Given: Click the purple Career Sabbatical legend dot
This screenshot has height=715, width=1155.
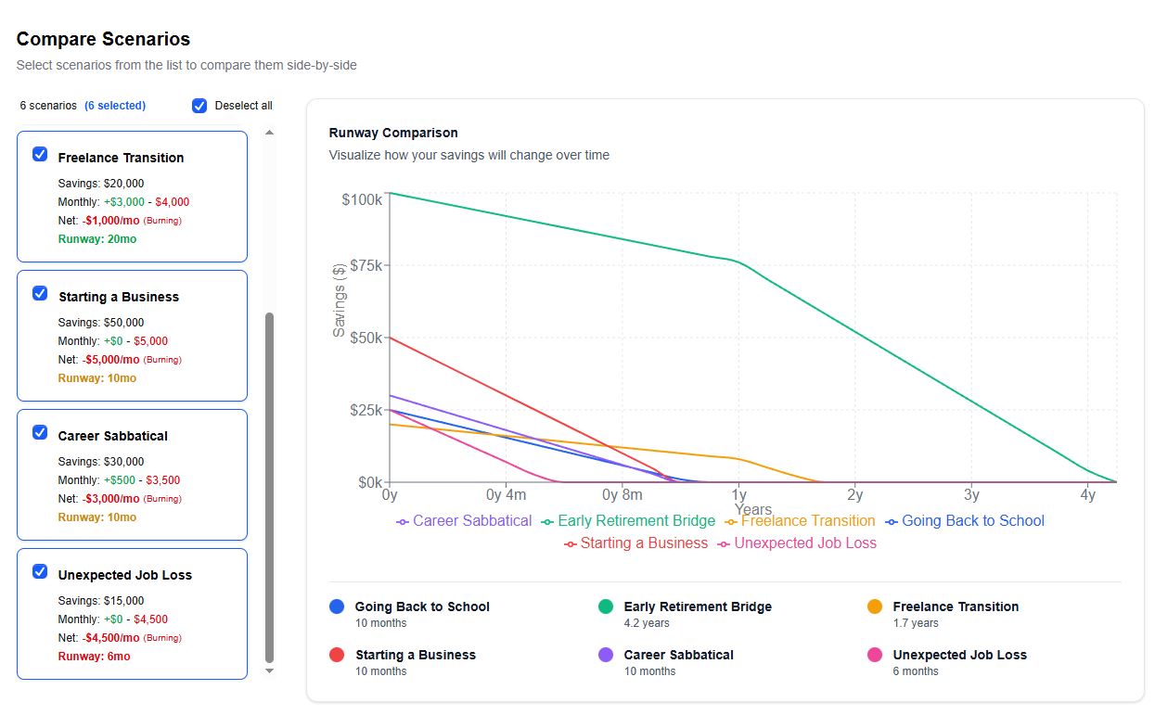Looking at the screenshot, I should (604, 654).
